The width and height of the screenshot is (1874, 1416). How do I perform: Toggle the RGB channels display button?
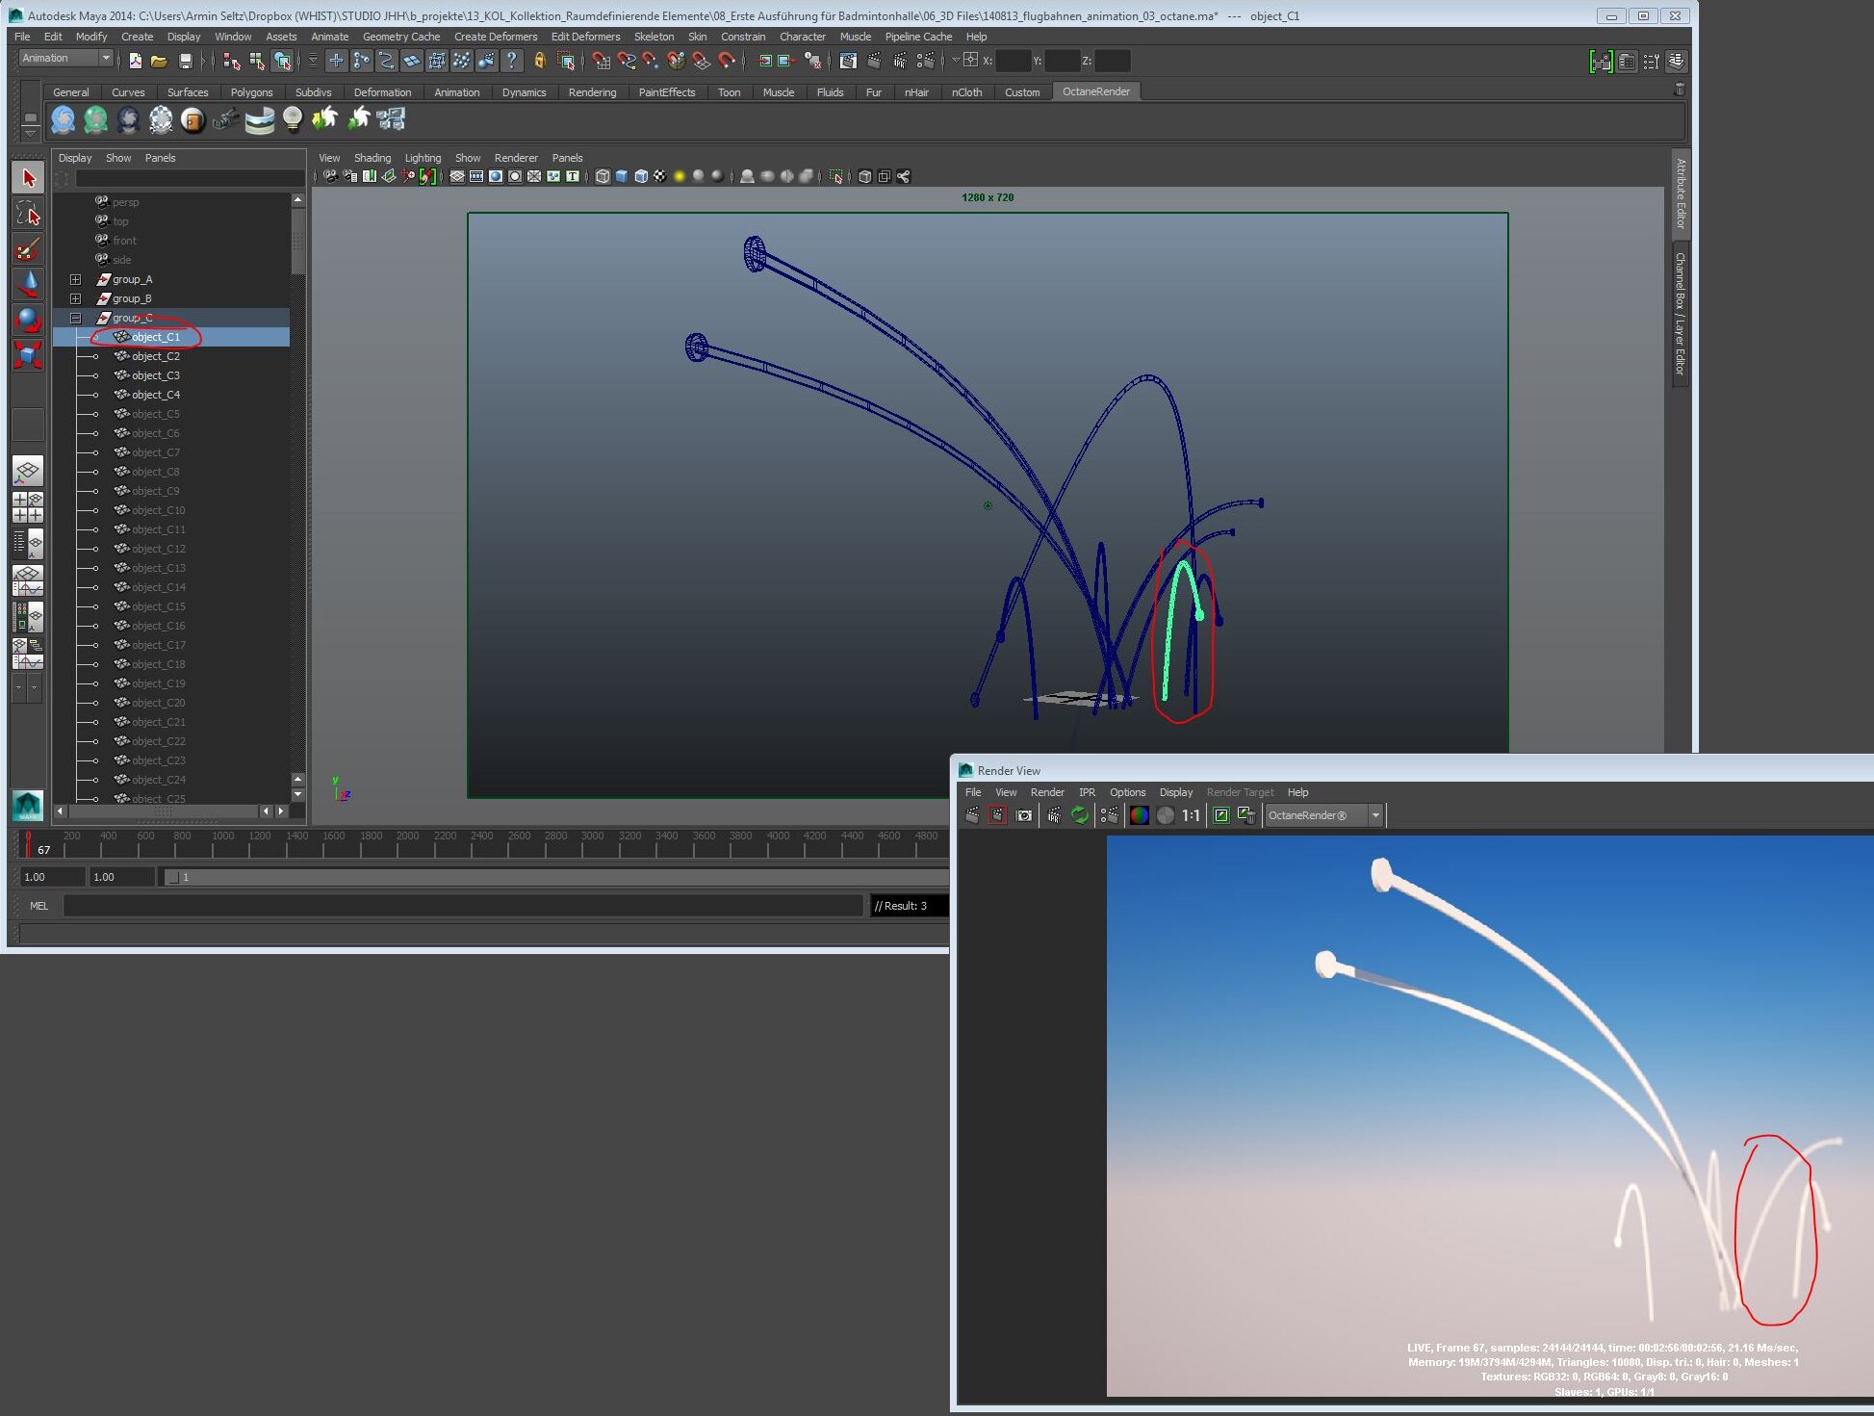[x=1139, y=815]
